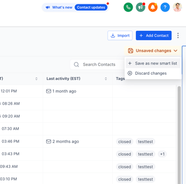This screenshot has width=186, height=184.
Task: Open the orange bell notifications
Action: click(153, 7)
